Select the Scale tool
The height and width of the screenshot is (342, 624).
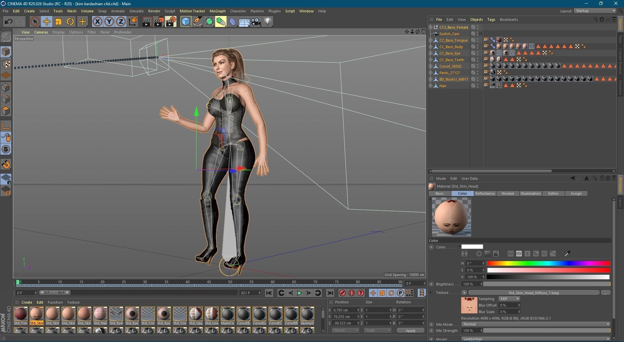(x=58, y=22)
